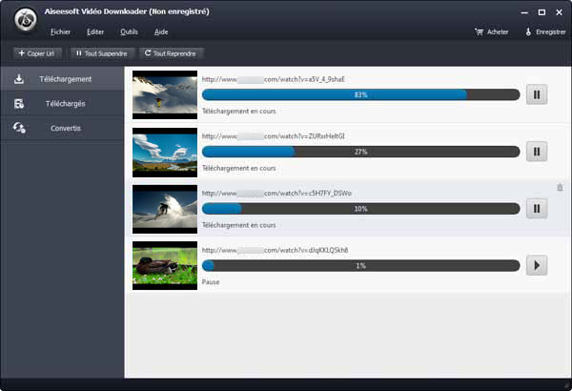Open the Fichier menu
Image resolution: width=572 pixels, height=391 pixels.
click(60, 32)
